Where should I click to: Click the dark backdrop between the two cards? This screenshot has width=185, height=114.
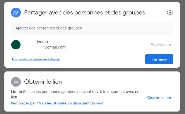click(92, 70)
